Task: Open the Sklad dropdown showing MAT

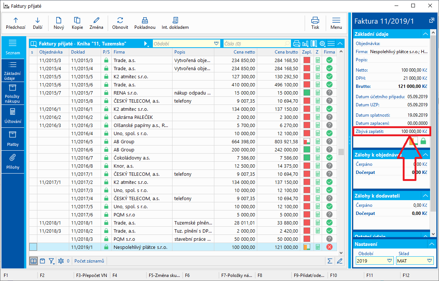Action: click(429, 261)
